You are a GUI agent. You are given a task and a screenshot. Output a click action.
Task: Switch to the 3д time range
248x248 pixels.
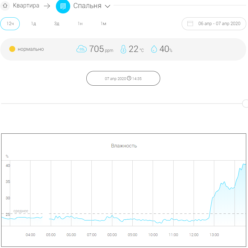(57, 24)
